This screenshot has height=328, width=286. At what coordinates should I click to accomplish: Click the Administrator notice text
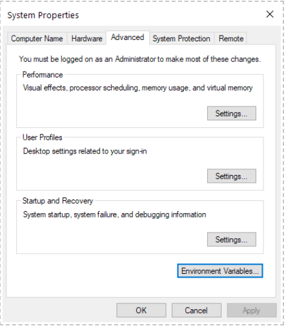pos(140,59)
